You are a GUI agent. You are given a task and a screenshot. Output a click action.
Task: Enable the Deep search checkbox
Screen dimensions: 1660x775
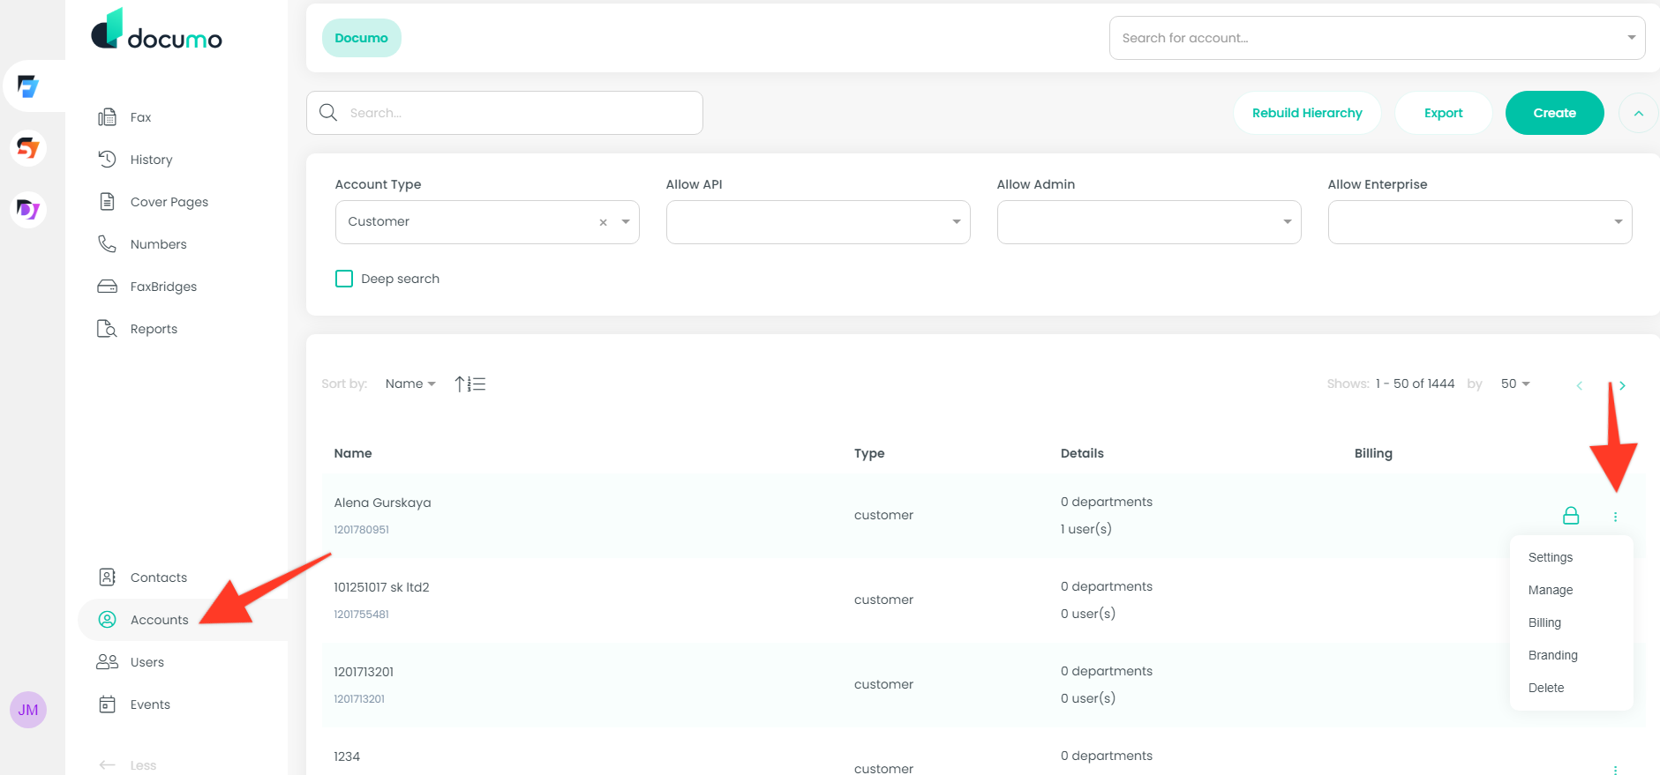point(344,279)
